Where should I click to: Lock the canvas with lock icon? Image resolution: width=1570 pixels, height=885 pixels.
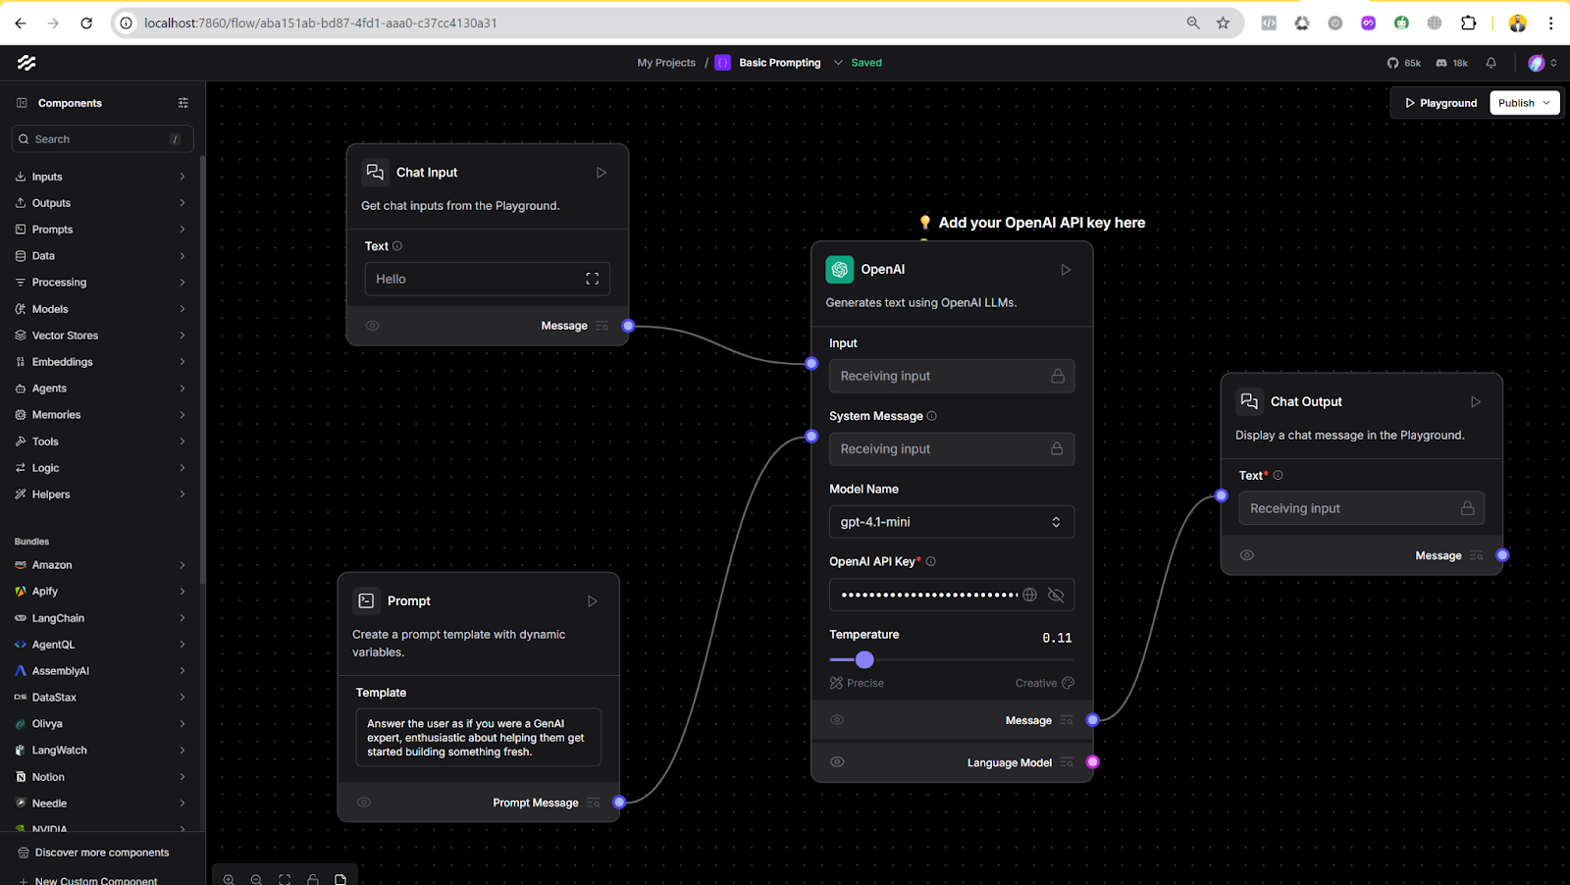pos(313,880)
